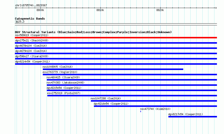Click the dgv8214n54 blue variant bar
Viewport: 224px width, 134px height.
tap(116, 64)
